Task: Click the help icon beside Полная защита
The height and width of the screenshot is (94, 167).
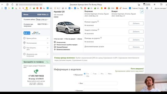Action: 98,21
